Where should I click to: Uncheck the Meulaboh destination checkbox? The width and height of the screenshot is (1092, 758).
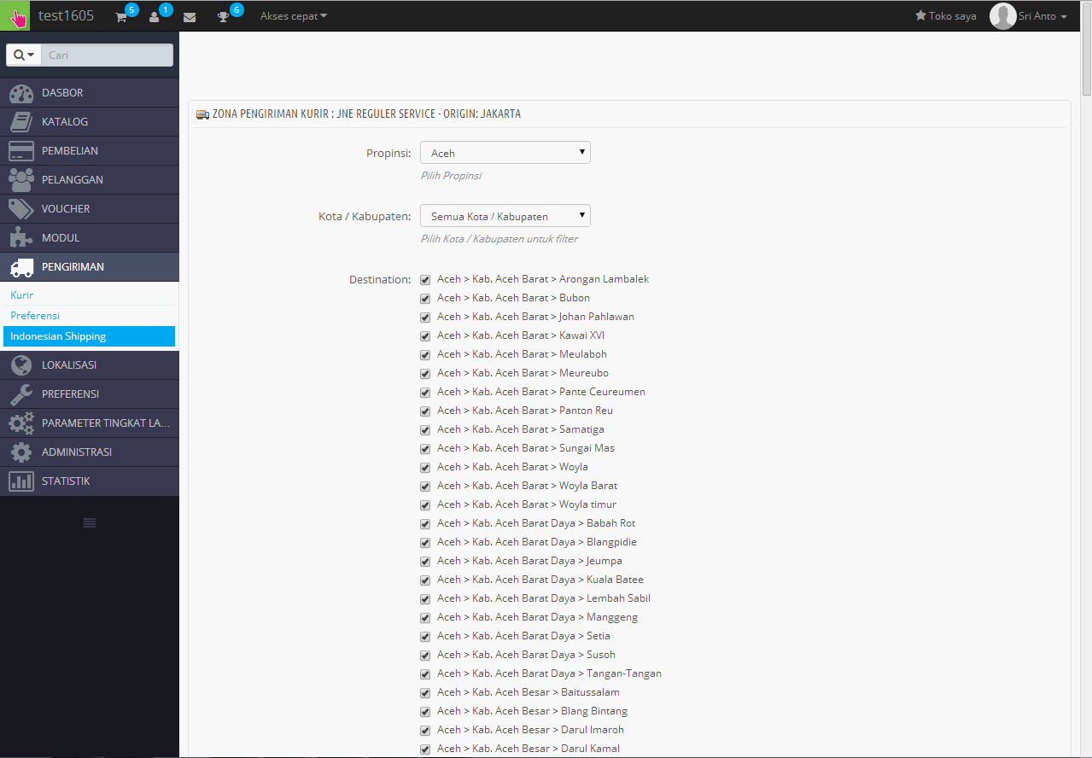[425, 355]
